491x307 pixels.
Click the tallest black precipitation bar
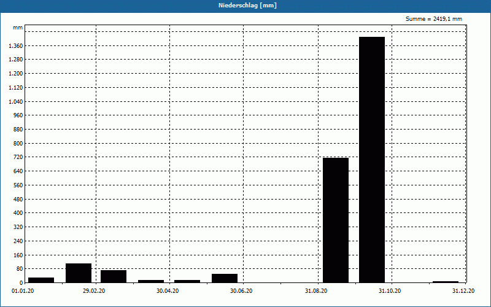pyautogui.click(x=372, y=160)
